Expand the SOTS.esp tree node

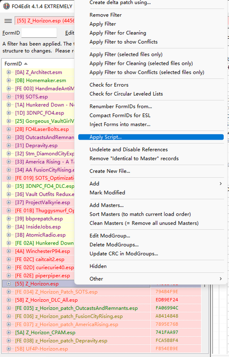point(8,96)
